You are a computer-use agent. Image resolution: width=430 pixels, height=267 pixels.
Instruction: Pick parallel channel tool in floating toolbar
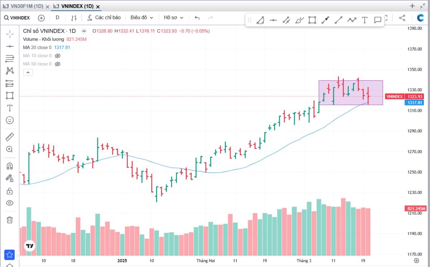[x=286, y=20]
